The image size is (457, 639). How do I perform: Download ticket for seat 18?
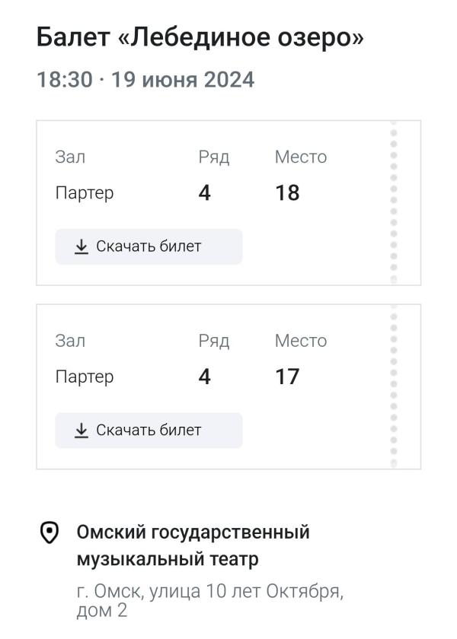(x=149, y=246)
